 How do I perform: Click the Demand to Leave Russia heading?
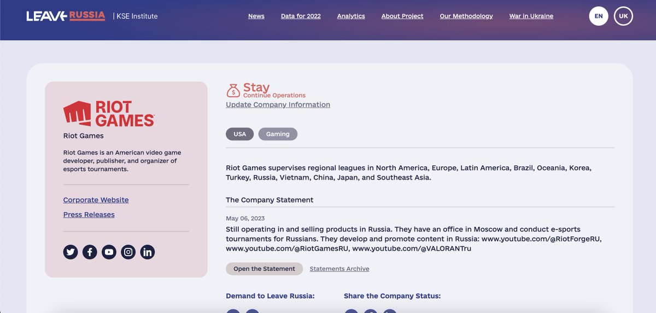pos(270,296)
